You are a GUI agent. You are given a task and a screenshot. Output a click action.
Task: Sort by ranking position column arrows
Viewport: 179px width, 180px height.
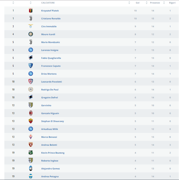[13, 3]
